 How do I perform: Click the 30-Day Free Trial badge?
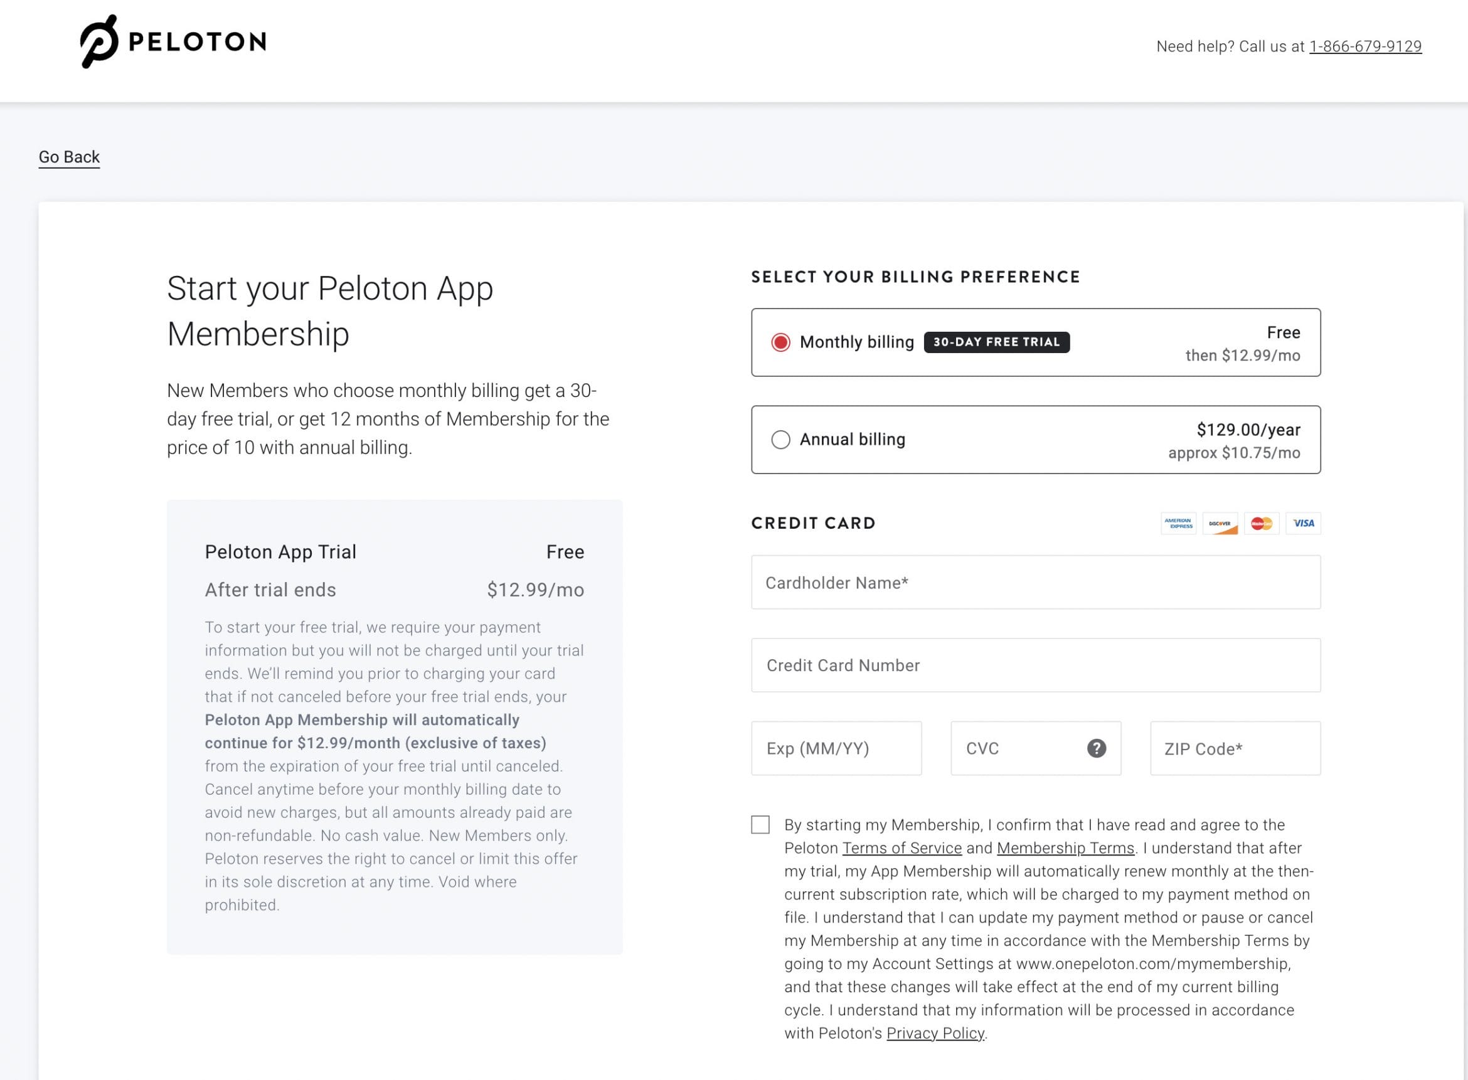pyautogui.click(x=996, y=342)
